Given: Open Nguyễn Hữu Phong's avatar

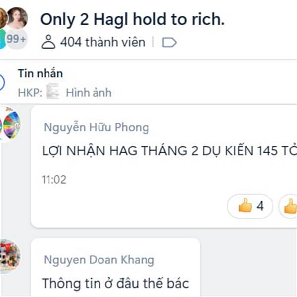Looking at the screenshot, I should 10,125.
